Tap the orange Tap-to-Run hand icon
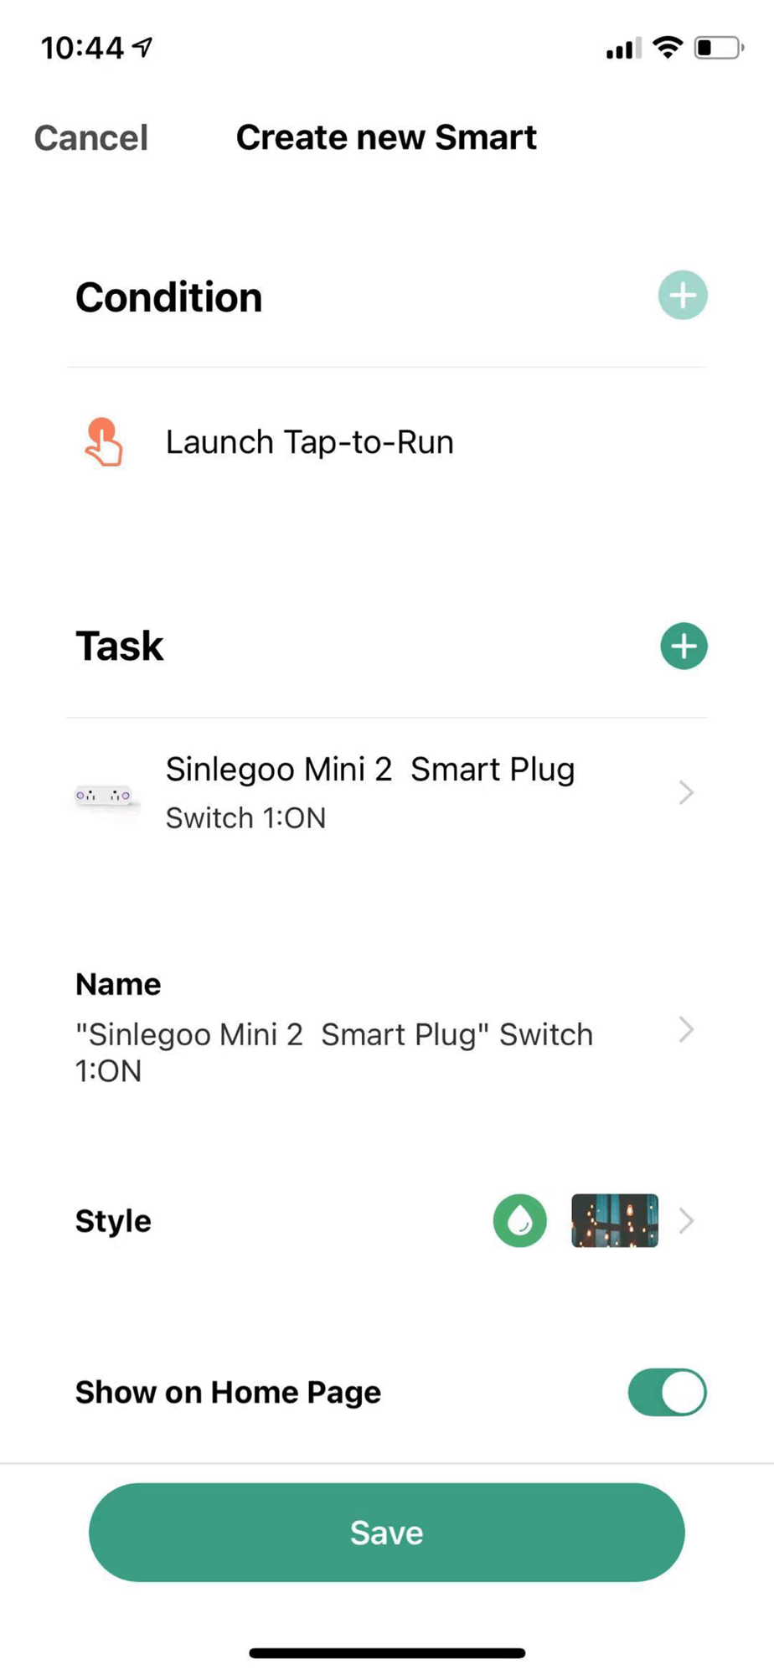The image size is (774, 1675). click(104, 441)
